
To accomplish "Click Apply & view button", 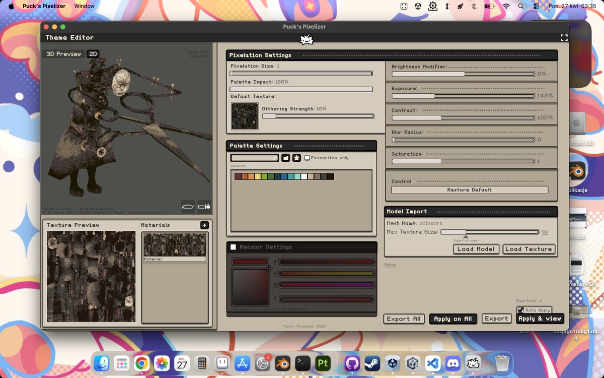I will coord(540,319).
